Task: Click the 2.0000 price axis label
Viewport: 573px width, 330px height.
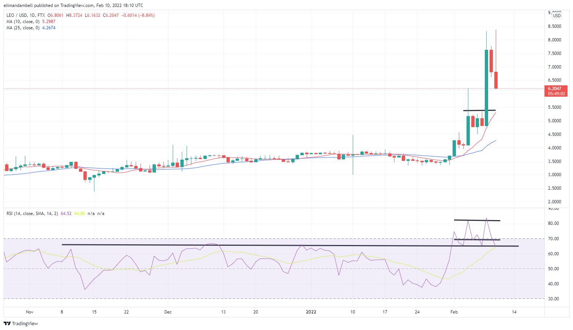Action: point(555,202)
